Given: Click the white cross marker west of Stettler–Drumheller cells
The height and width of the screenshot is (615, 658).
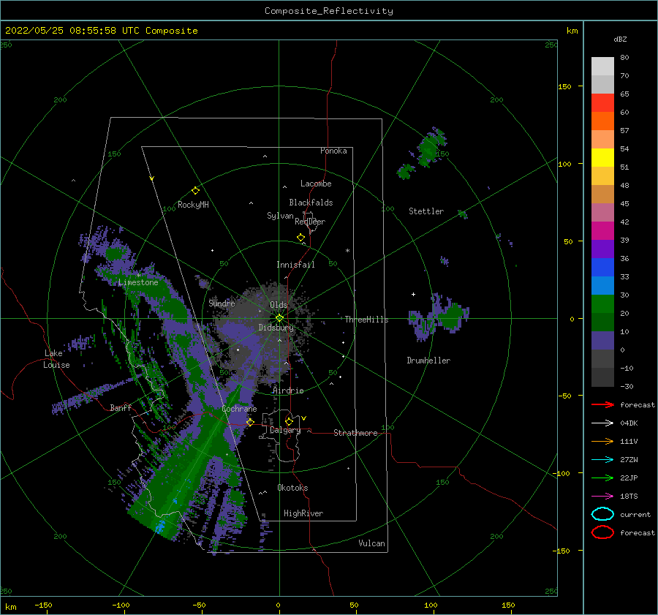Looking at the screenshot, I should pos(413,294).
